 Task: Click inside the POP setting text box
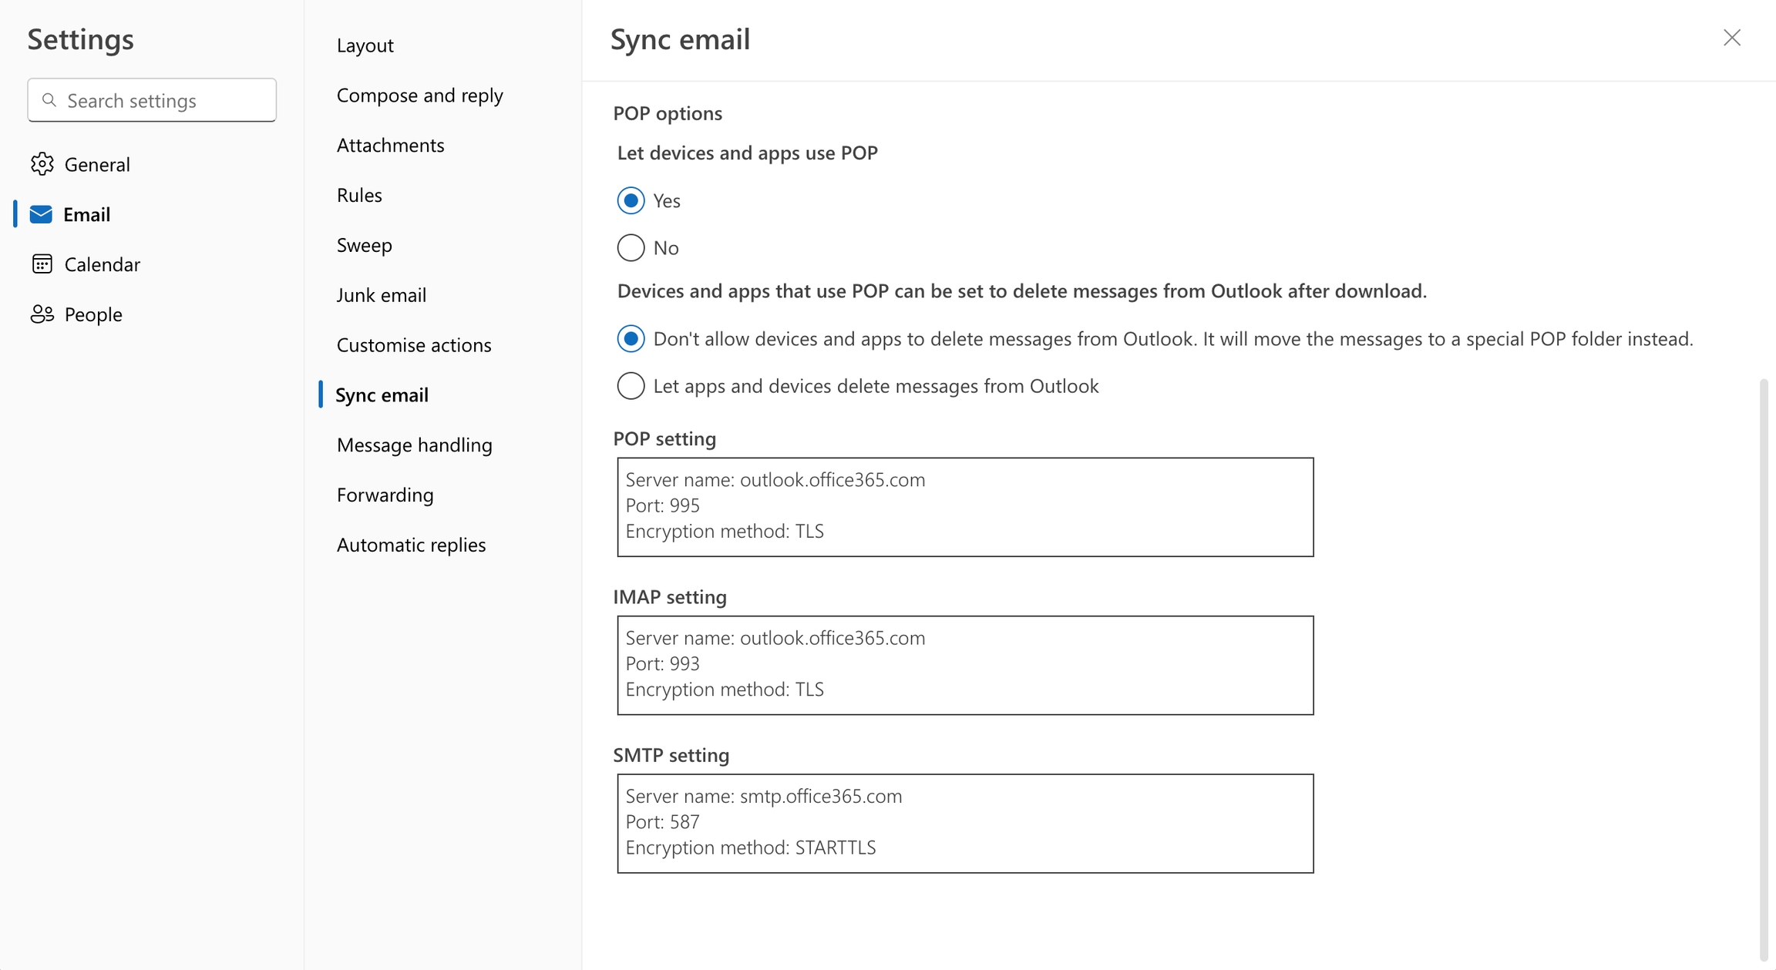click(x=964, y=507)
